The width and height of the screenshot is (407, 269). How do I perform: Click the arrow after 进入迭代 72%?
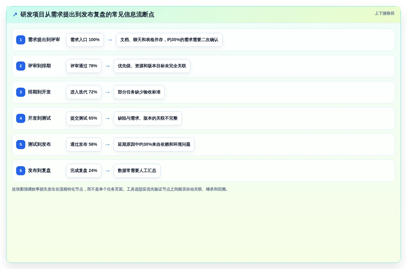[108, 92]
